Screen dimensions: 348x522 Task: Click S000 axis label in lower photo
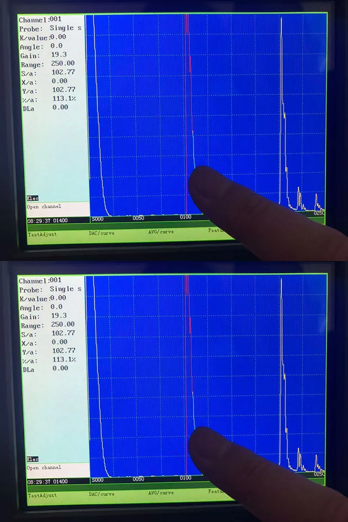click(x=98, y=480)
